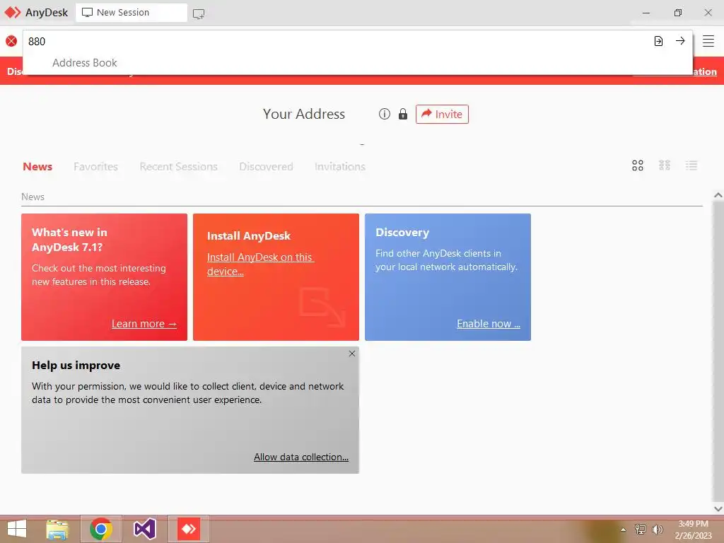Select the News tab
The image size is (724, 543).
[x=37, y=166]
